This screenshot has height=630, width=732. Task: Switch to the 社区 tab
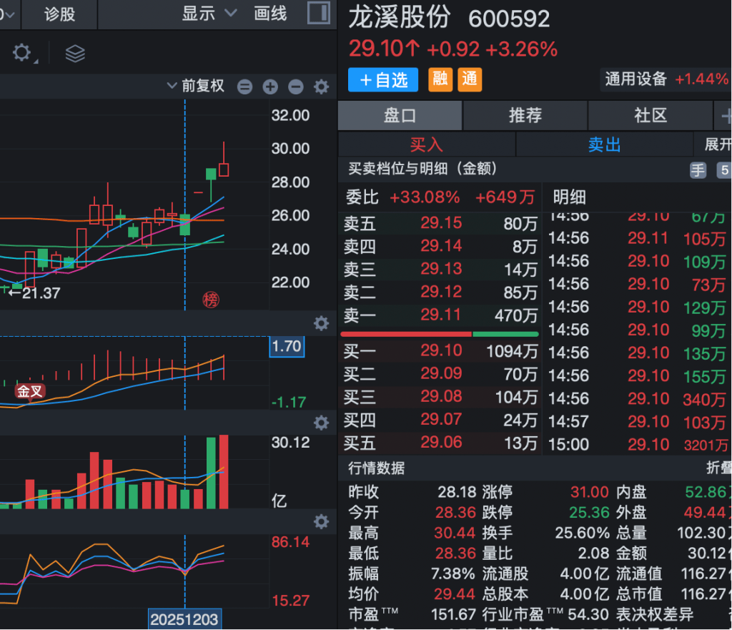(650, 115)
